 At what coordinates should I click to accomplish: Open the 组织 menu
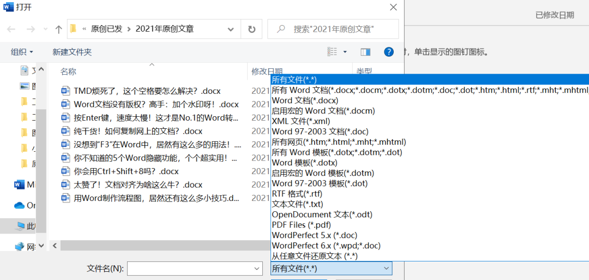22,52
